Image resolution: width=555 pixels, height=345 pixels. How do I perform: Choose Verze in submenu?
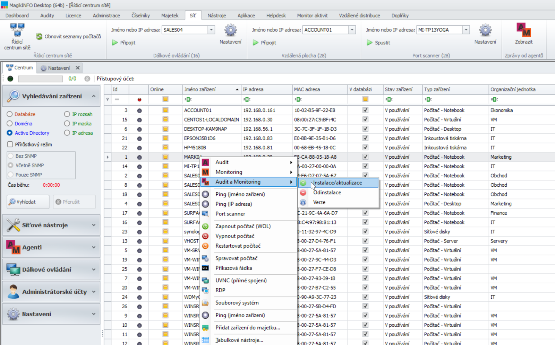click(x=338, y=202)
